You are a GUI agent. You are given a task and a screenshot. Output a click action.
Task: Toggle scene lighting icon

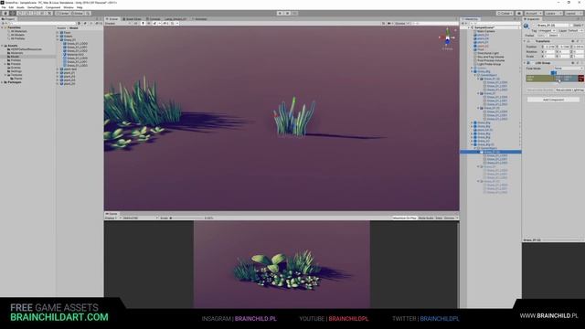[x=143, y=23]
